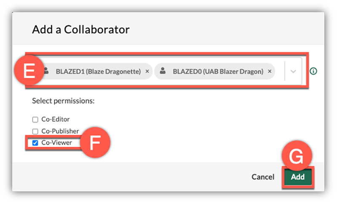
Task: Click the "Select permissions:" label
Action: pos(63,101)
